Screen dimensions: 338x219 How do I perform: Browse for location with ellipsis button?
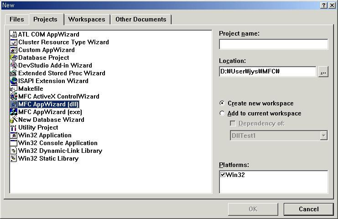323,72
